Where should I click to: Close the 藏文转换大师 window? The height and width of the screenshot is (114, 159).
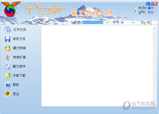(x=156, y=4)
